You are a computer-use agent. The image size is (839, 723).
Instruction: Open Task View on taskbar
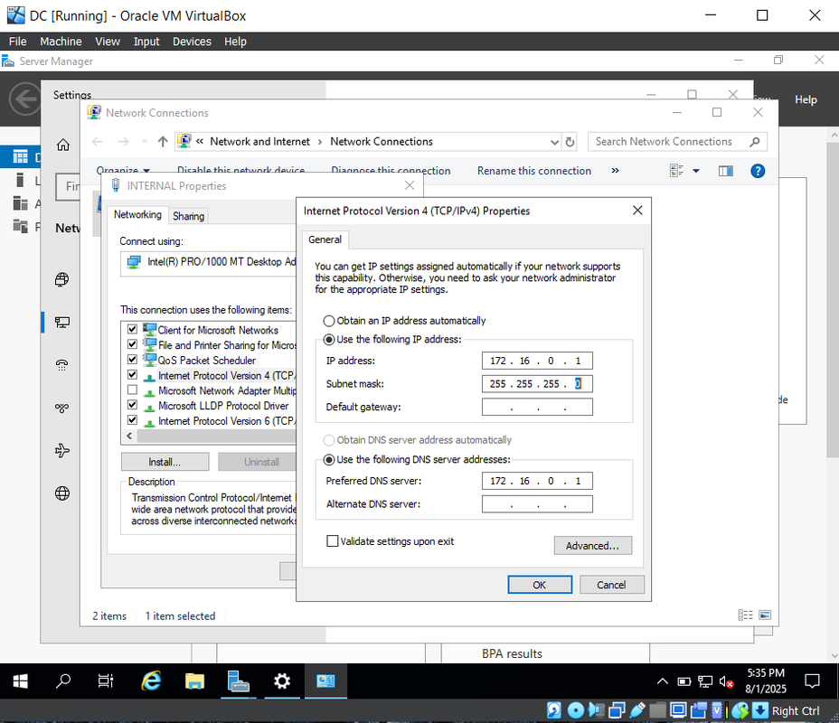click(106, 681)
